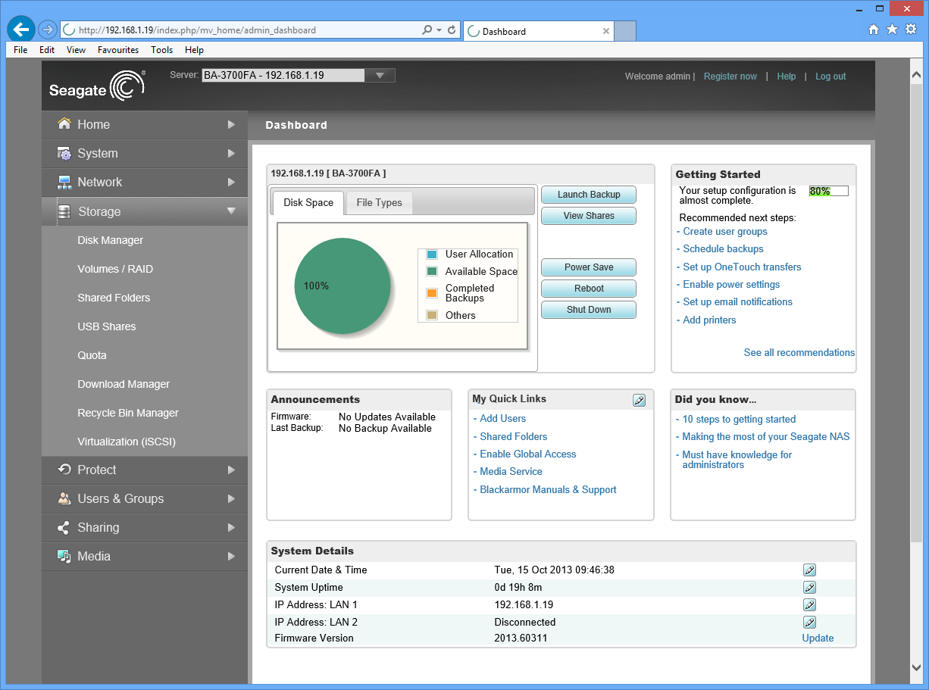929x690 pixels.
Task: Switch to the File Types tab
Action: (379, 203)
